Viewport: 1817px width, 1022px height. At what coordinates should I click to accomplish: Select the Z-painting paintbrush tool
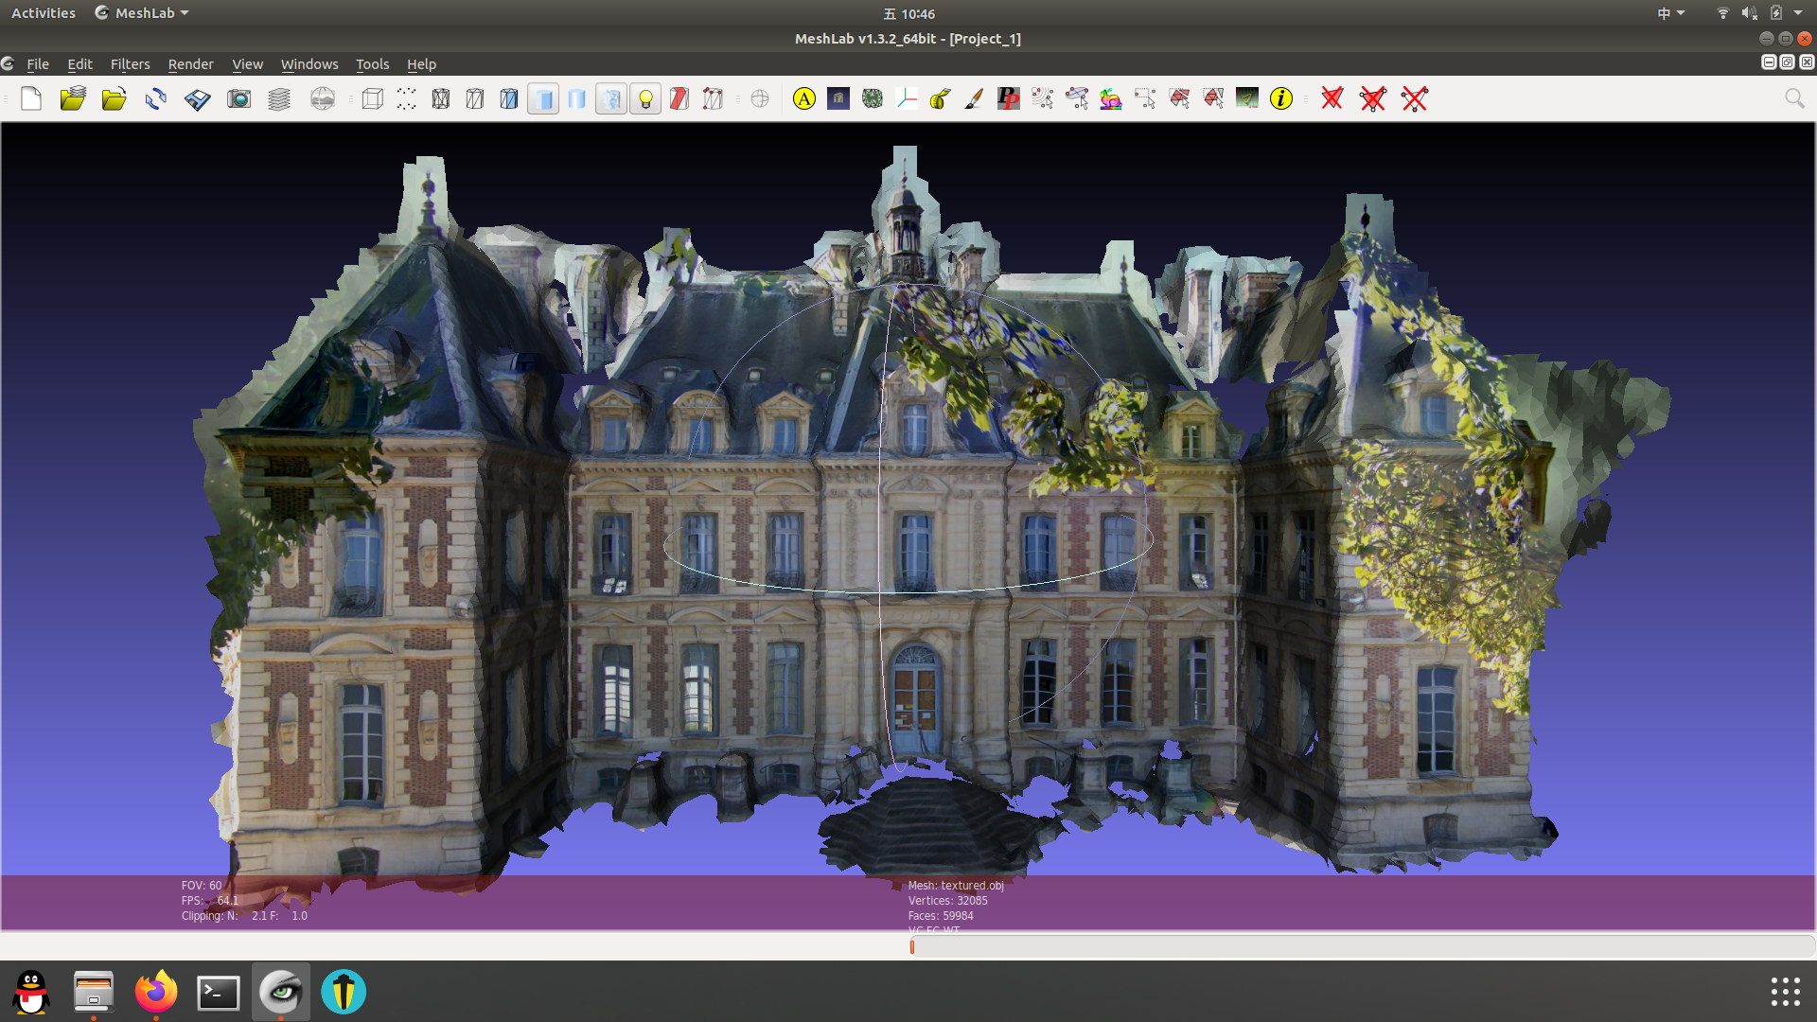pos(975,98)
